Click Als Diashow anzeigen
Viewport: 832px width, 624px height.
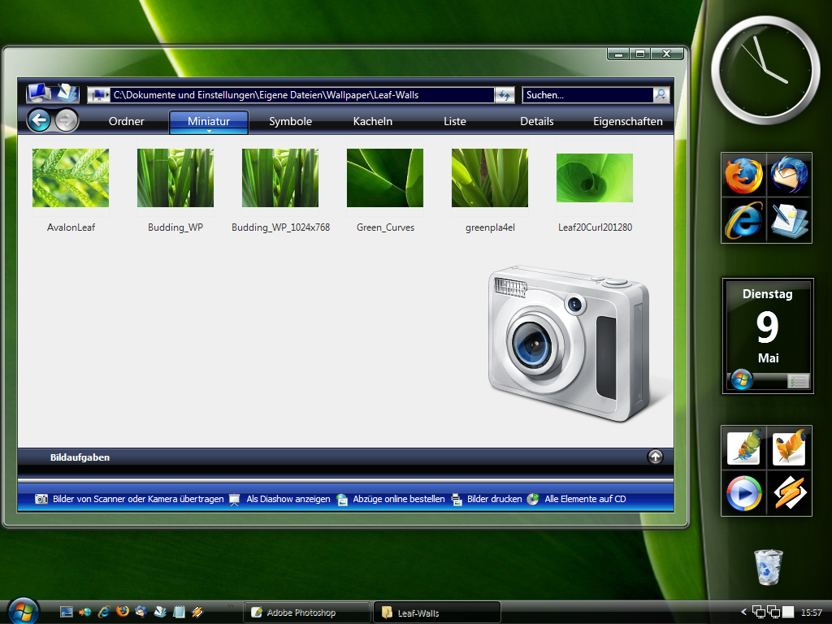tap(288, 499)
